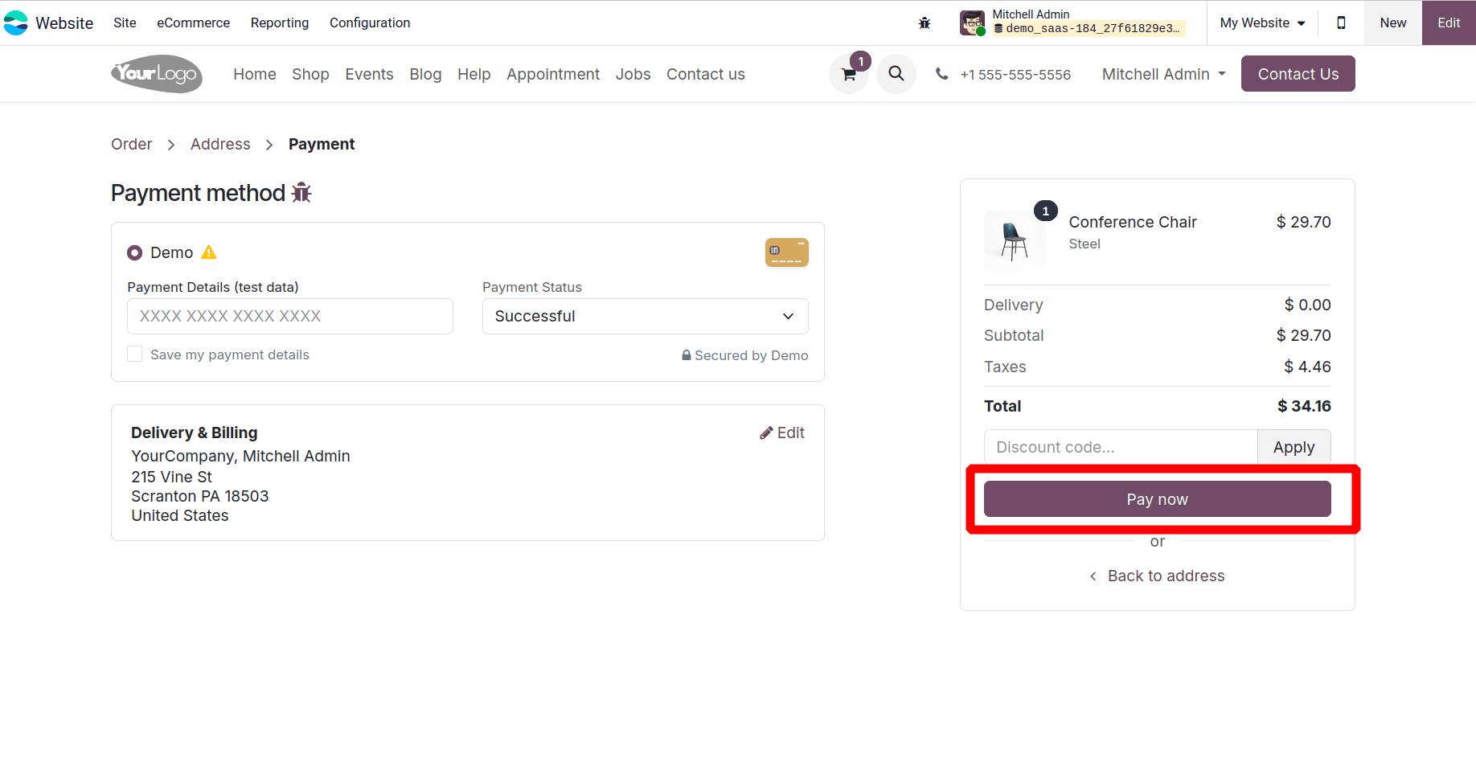Click the credit card icon in Demo panel
1476x779 pixels.
pyautogui.click(x=786, y=252)
